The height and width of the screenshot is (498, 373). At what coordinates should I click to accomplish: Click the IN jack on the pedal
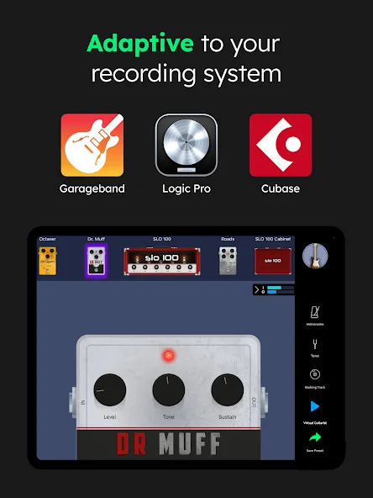coord(73,402)
